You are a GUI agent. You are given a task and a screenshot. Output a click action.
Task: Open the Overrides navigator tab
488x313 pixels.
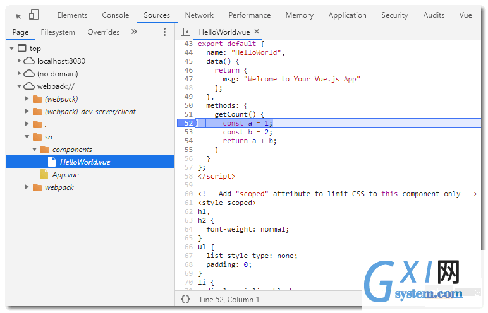click(x=103, y=32)
